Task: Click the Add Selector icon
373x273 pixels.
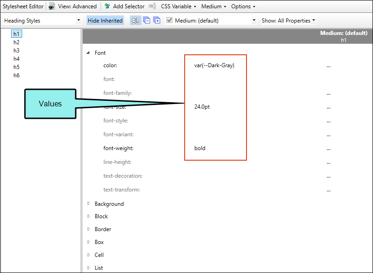Action: (x=107, y=6)
